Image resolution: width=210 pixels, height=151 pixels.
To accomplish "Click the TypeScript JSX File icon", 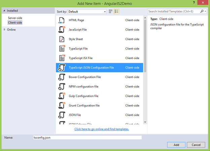I will point(62,58).
